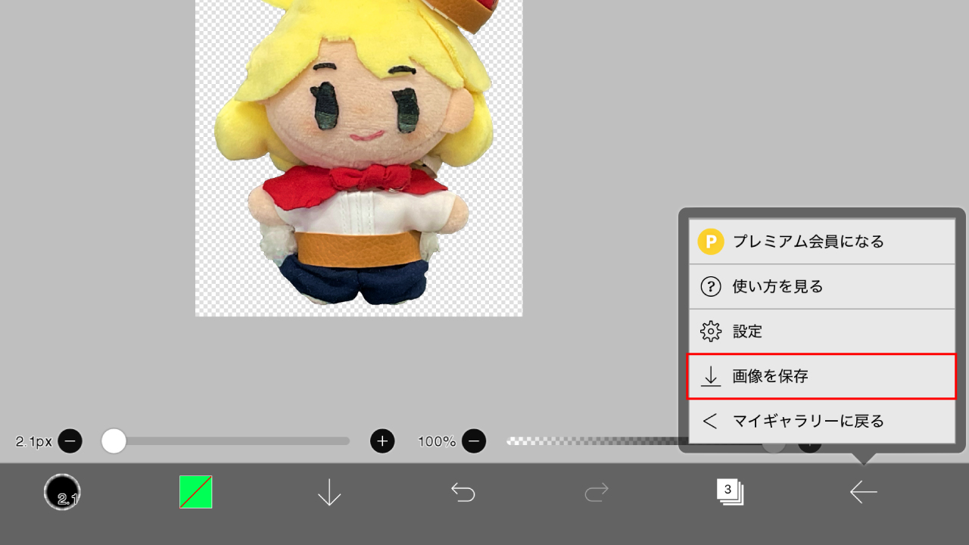Click the yellow P premium badge icon
The width and height of the screenshot is (969, 545).
(x=710, y=242)
